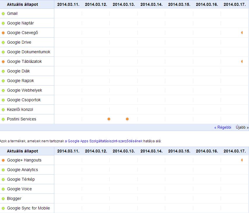Click the green status icon beside Gmail
Viewport: 249px width, 213px height.
click(3, 14)
